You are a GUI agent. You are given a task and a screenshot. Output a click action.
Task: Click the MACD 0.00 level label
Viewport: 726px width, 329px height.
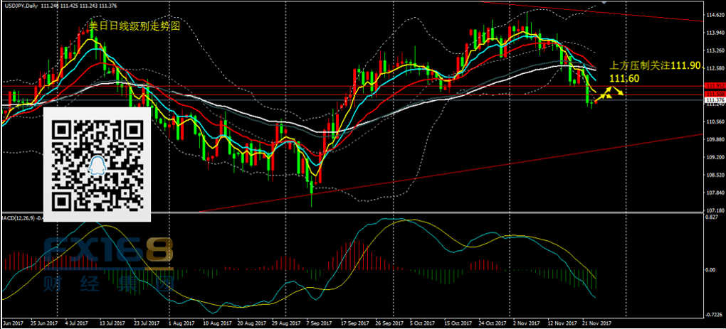tap(711, 270)
